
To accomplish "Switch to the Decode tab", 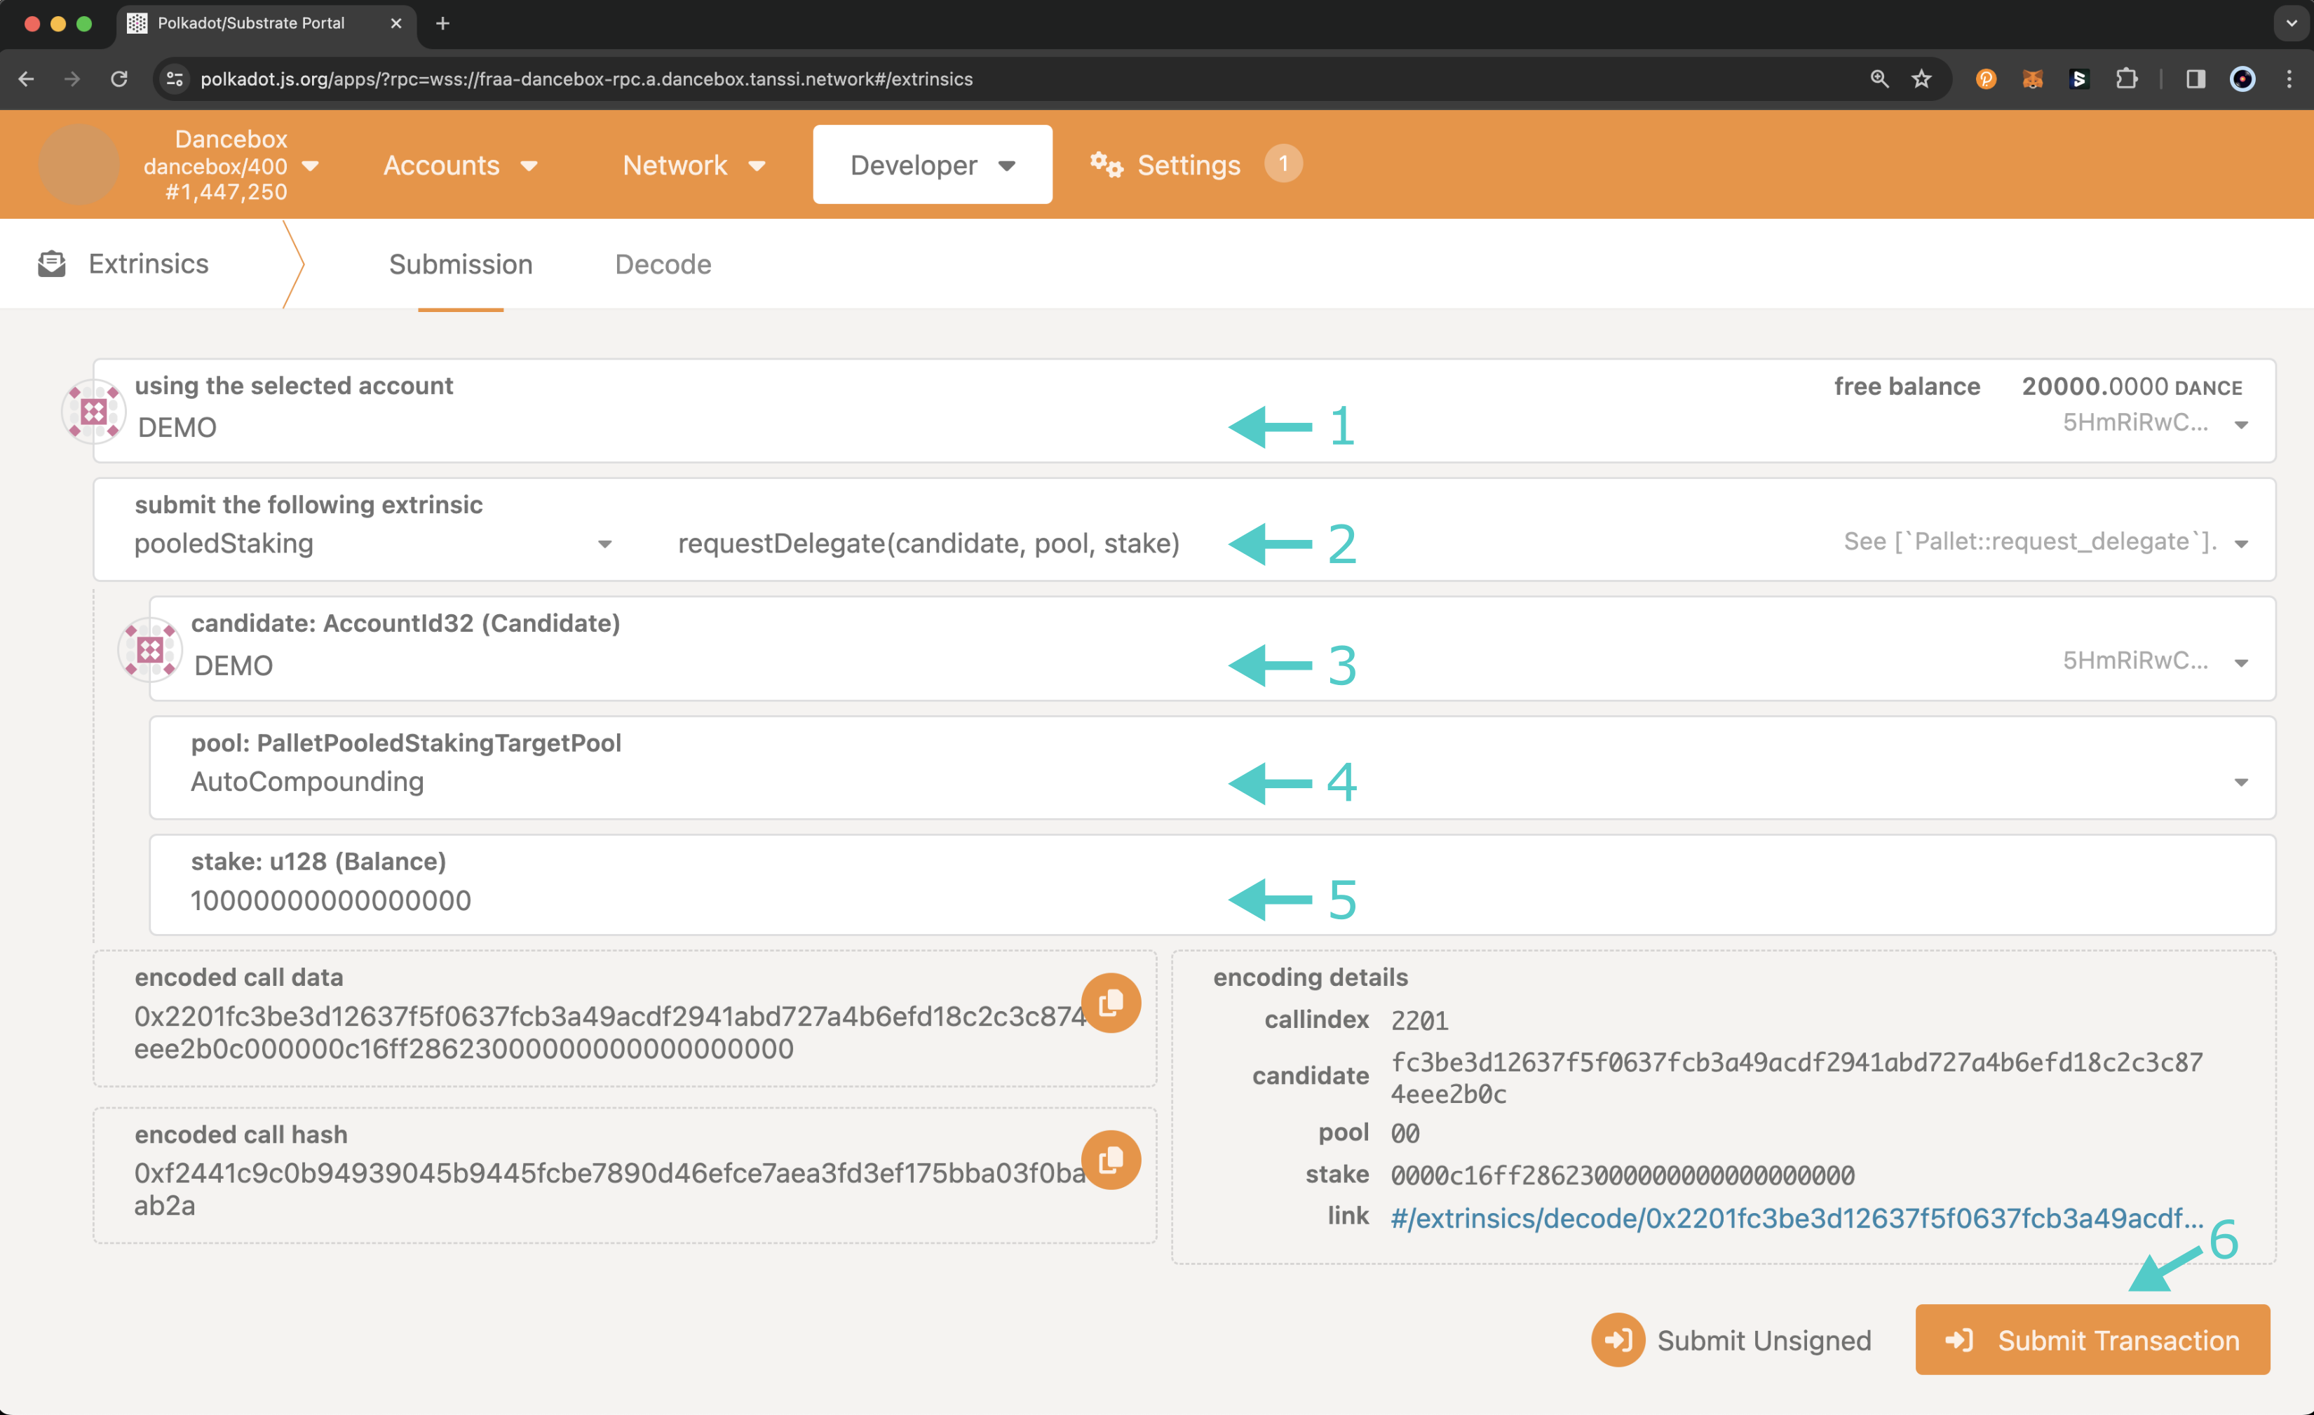I will pyautogui.click(x=663, y=265).
